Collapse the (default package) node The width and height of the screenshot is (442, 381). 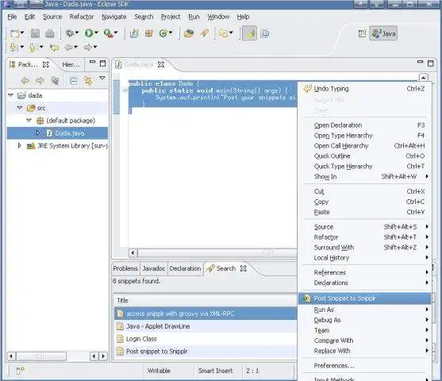tap(29, 121)
